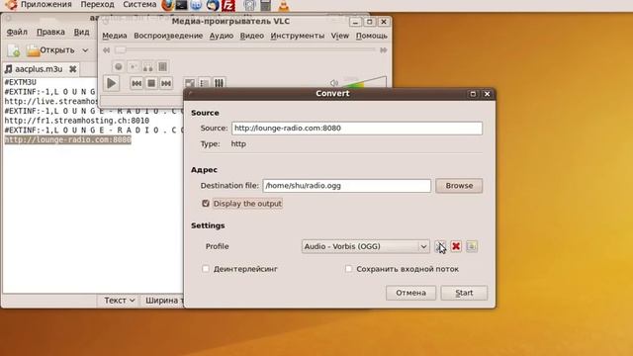Enable the Деинтерлейсинг checkbox
The height and width of the screenshot is (356, 633).
206,269
